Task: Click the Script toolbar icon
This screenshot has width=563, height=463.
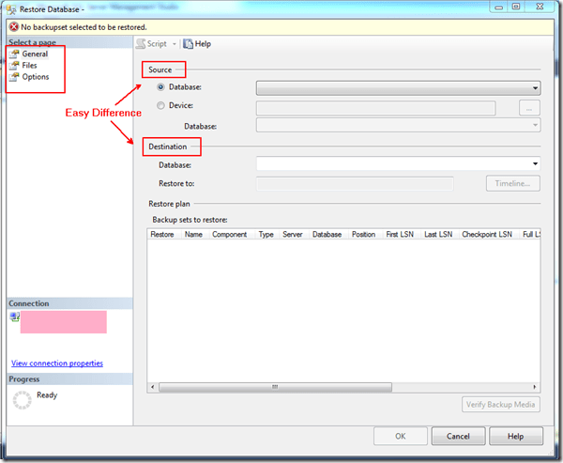Action: click(140, 43)
